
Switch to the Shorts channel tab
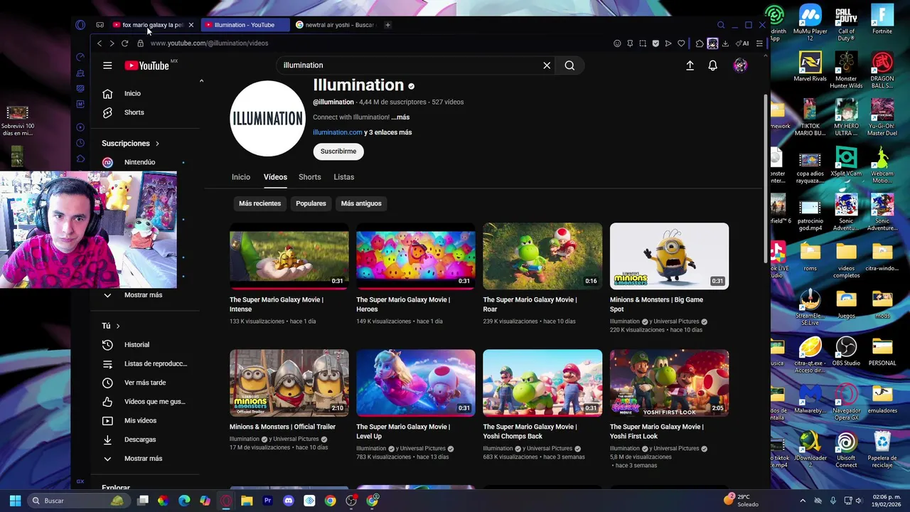pyautogui.click(x=309, y=177)
